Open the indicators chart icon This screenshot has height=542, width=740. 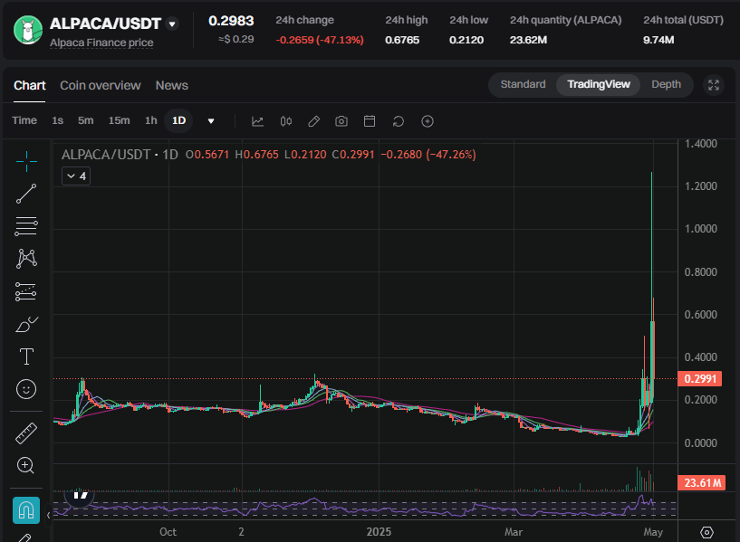[257, 121]
